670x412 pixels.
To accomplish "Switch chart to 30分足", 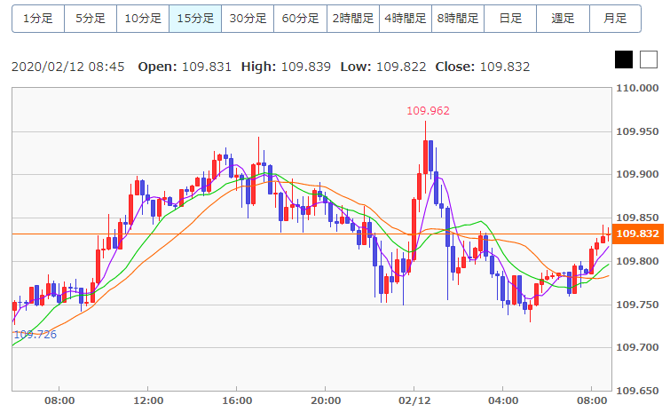I will point(248,19).
